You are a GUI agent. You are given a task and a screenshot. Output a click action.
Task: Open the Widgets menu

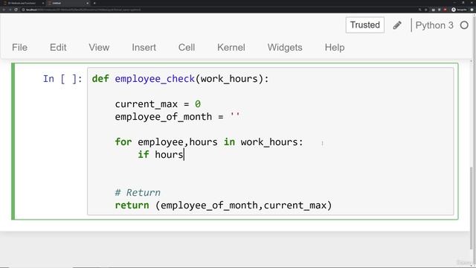tap(285, 48)
